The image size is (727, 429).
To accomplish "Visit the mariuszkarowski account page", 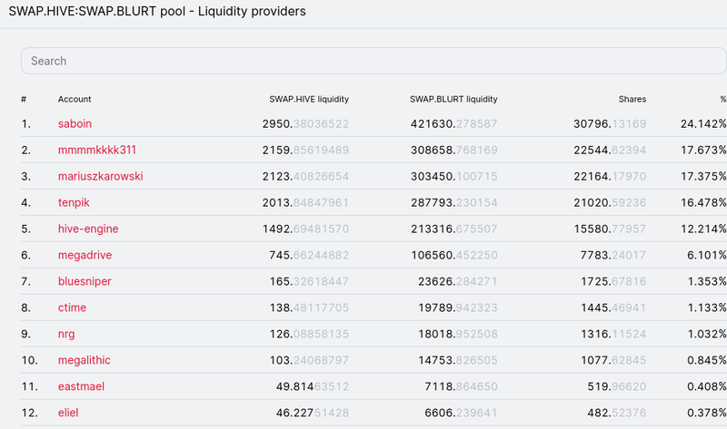I will pos(100,176).
